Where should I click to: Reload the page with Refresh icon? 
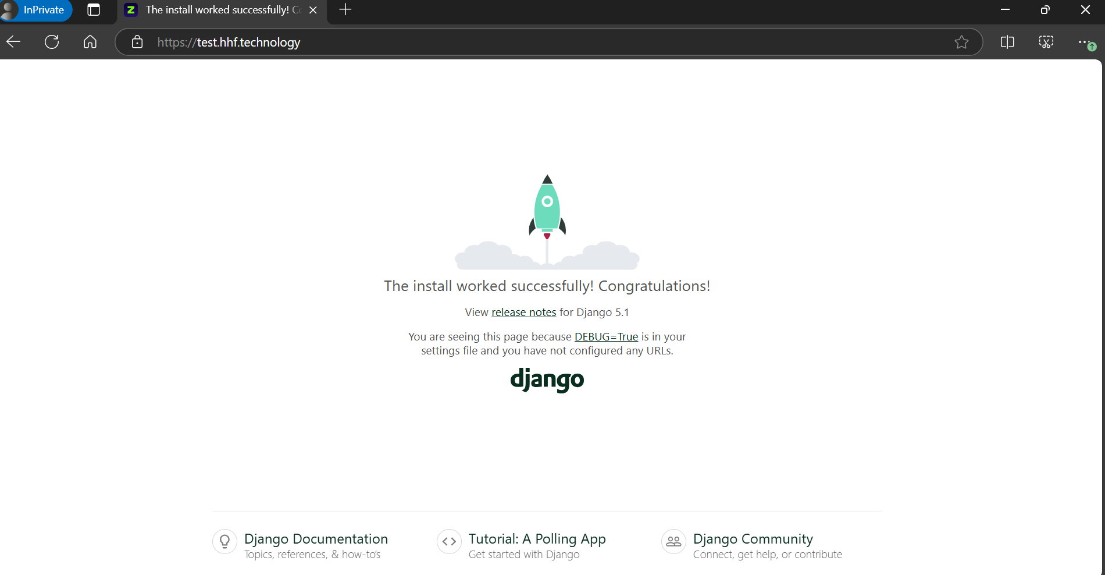(x=52, y=42)
